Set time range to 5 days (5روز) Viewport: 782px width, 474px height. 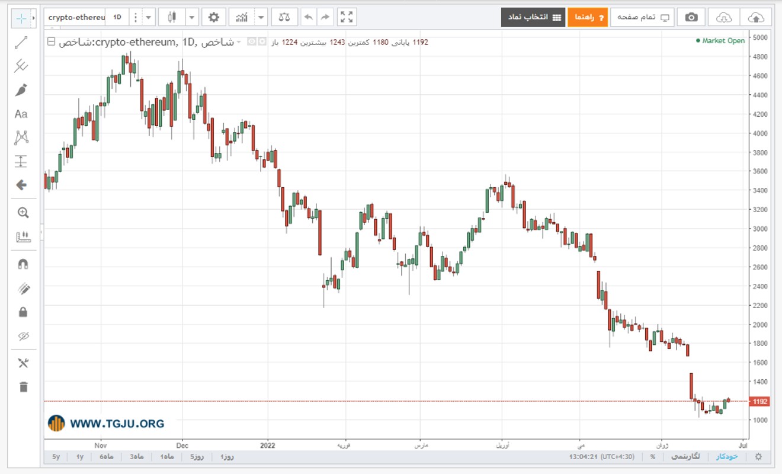pos(196,457)
